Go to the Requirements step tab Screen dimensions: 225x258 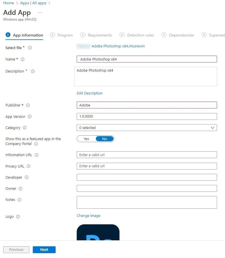coord(96,35)
